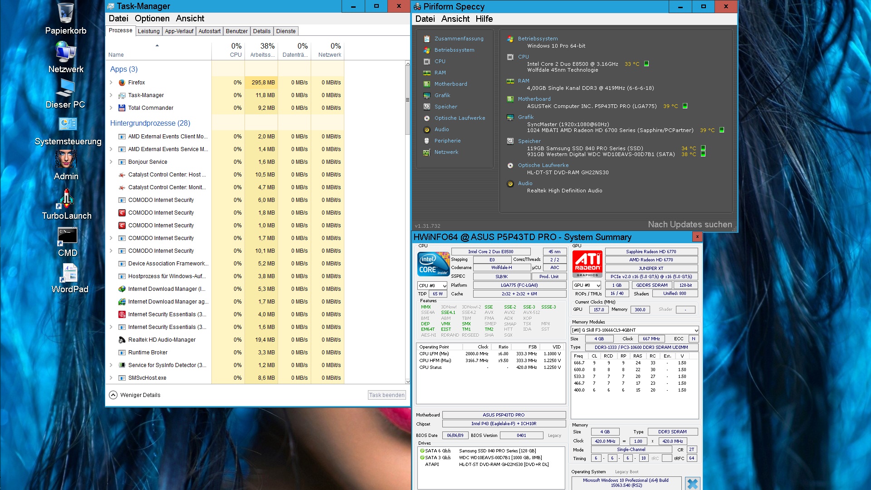Click the Task beenden button
Image resolution: width=871 pixels, height=490 pixels.
(x=387, y=395)
